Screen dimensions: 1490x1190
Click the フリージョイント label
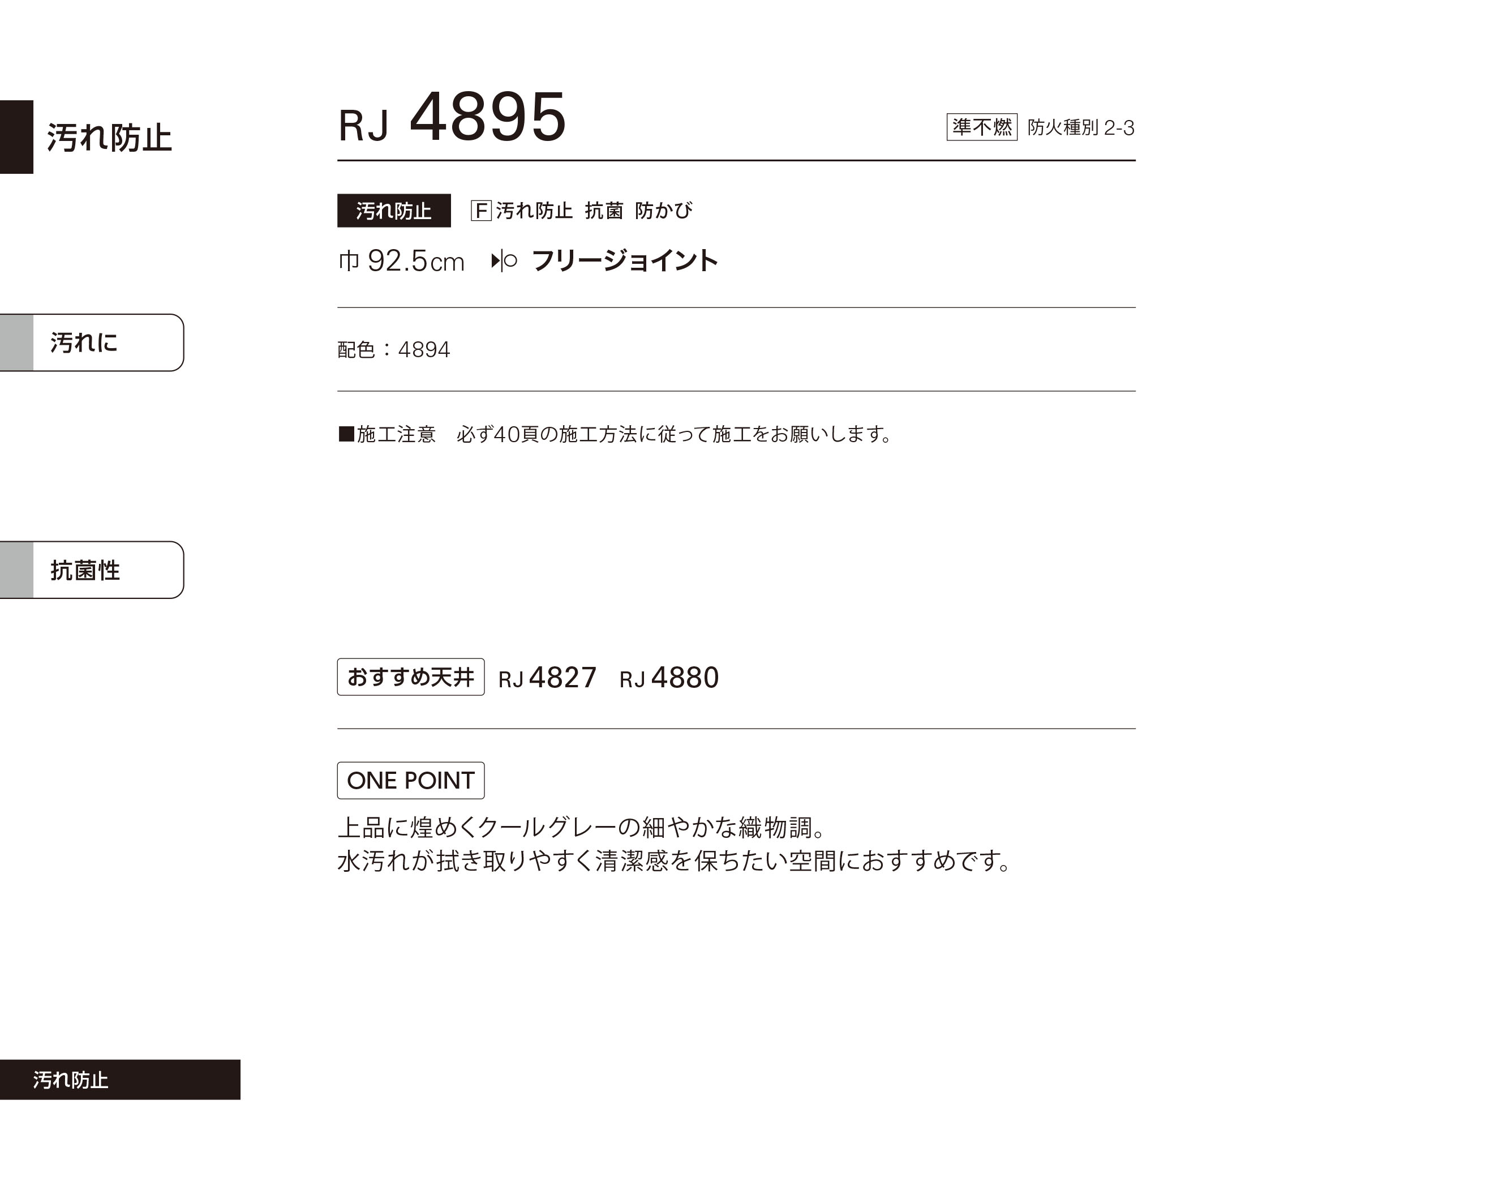coord(625,260)
